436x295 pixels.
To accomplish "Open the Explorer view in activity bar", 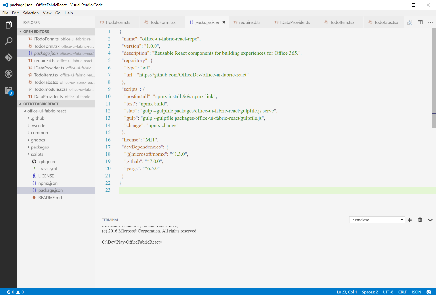I will [9, 25].
